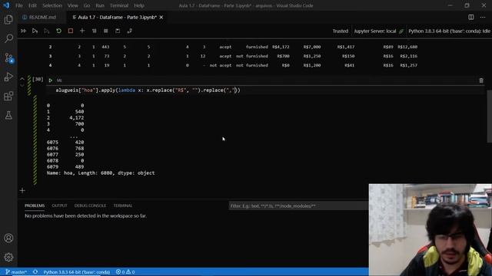This screenshot has width=492, height=276.
Task: Open the Terminal menu
Action: (x=119, y=5)
